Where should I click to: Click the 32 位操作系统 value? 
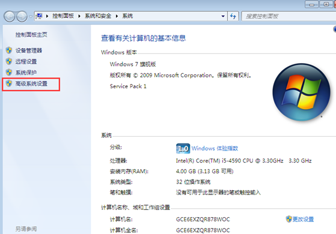coord(193,182)
